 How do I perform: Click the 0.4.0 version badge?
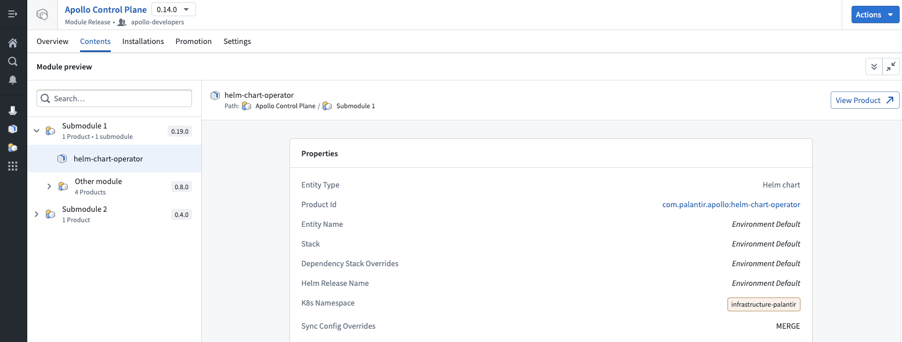[182, 215]
